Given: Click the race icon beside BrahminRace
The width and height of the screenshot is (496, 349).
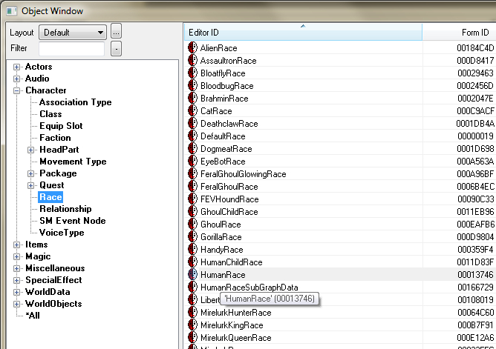Looking at the screenshot, I should (x=192, y=98).
